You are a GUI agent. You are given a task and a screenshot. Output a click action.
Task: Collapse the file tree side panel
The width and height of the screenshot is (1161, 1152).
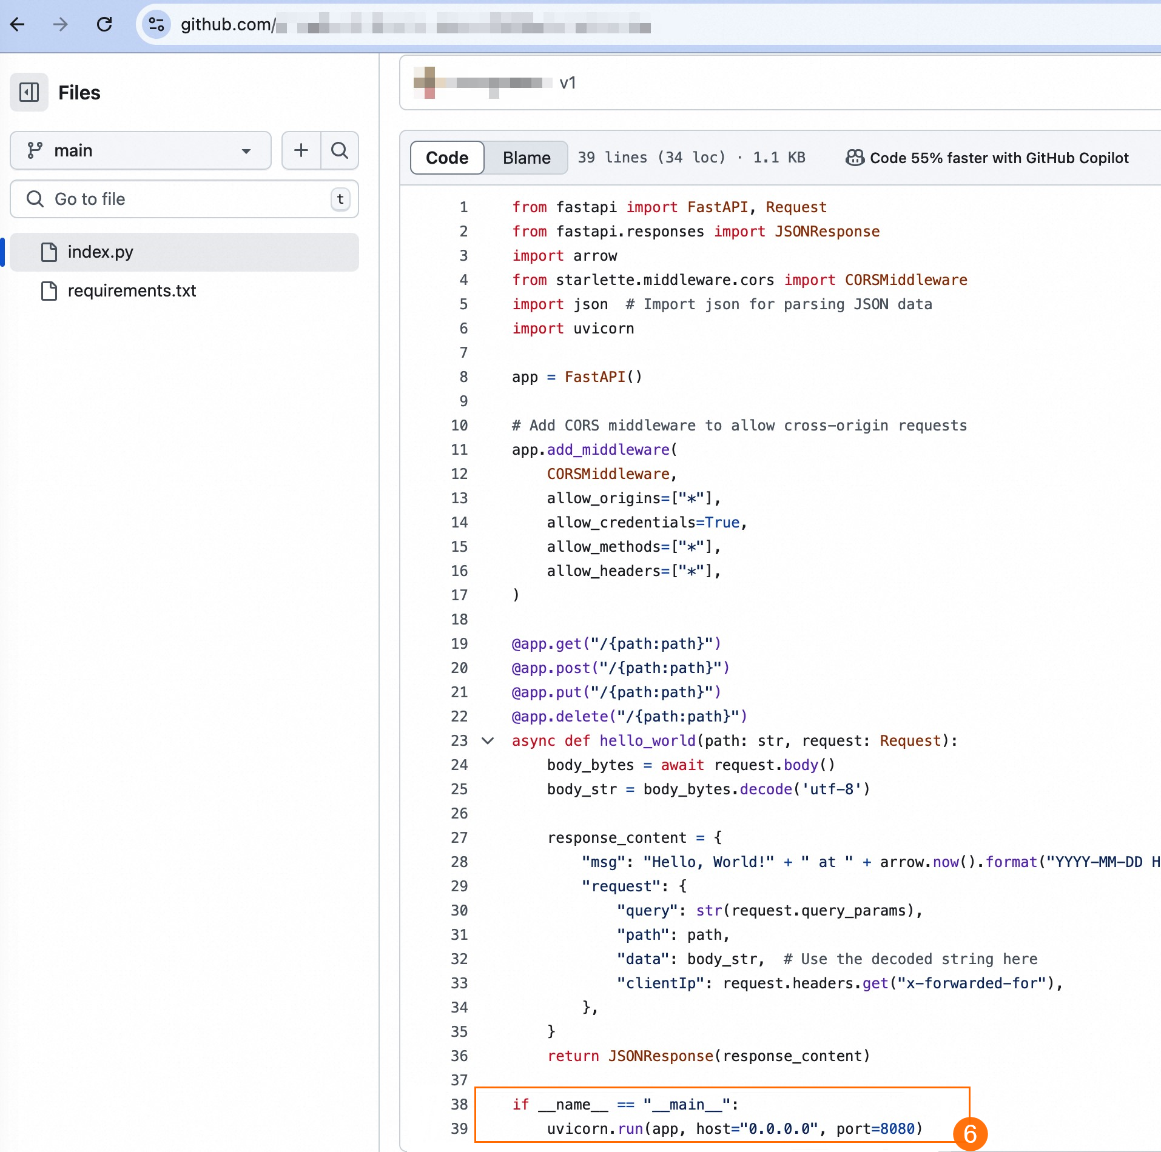coord(29,92)
